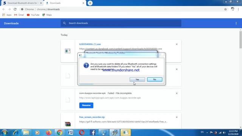Open the Apps bookmark shortcut
Image resolution: width=242 pixels, height=136 pixels.
point(7,15)
